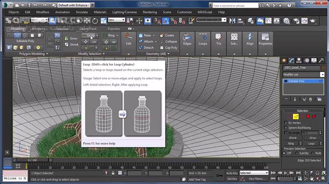The image size is (329, 184).
Task: Toggle the Angle Snap icon
Action: (165, 21)
